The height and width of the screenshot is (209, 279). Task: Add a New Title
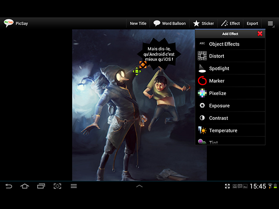pyautogui.click(x=138, y=24)
